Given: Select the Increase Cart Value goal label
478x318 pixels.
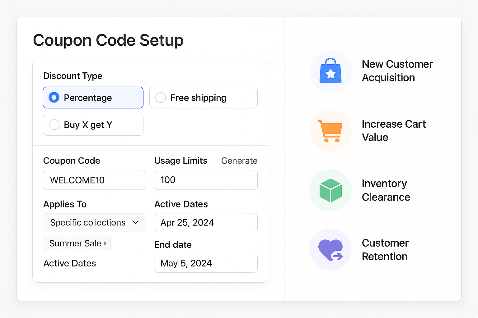Looking at the screenshot, I should (394, 131).
